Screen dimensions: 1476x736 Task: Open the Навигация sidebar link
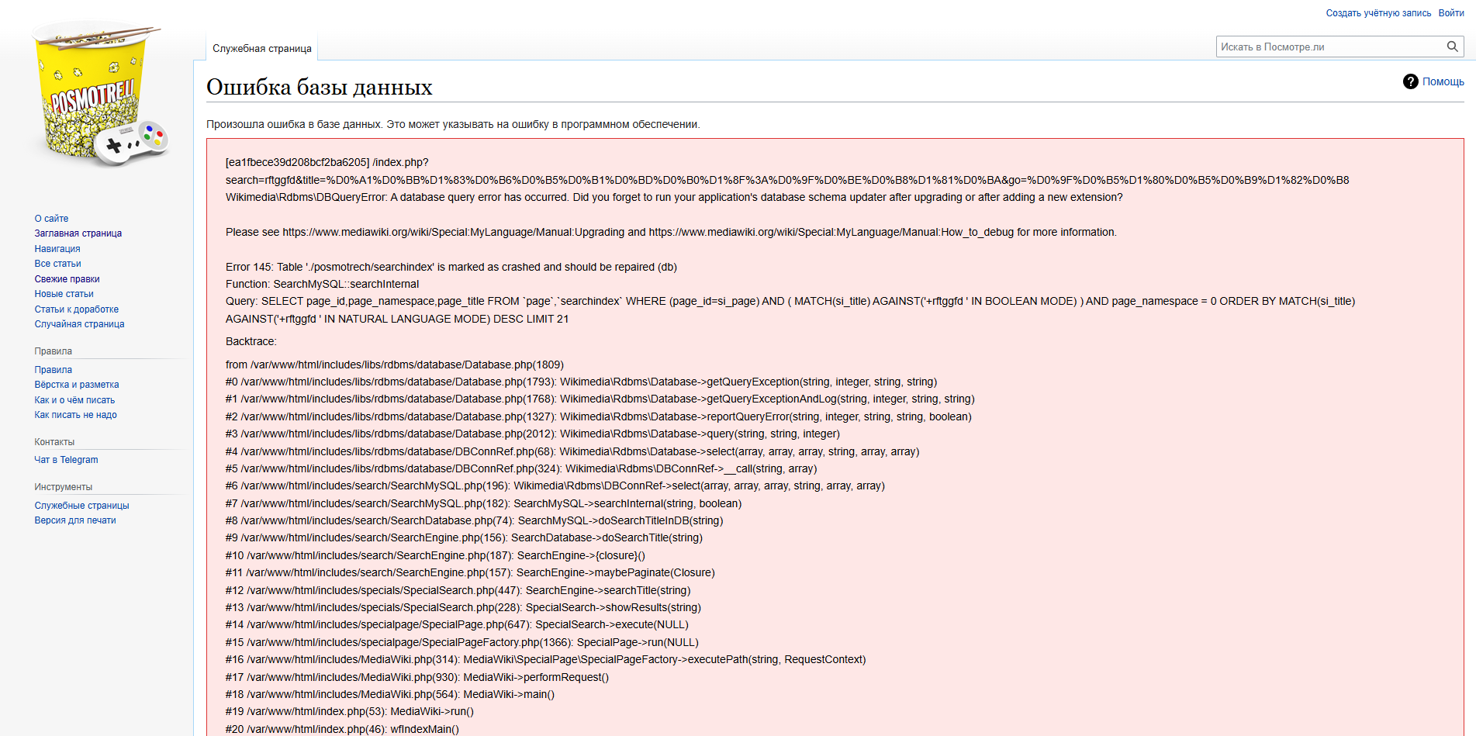[x=57, y=249]
